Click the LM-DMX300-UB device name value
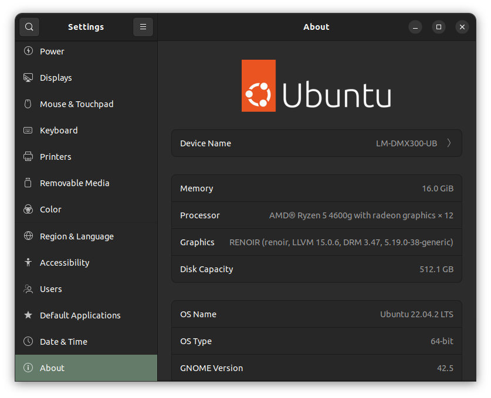Viewport: 491px width, 398px height. point(407,143)
